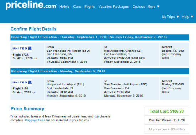Open the Hotels menu item
The width and height of the screenshot is (196, 135).
(x=65, y=7)
